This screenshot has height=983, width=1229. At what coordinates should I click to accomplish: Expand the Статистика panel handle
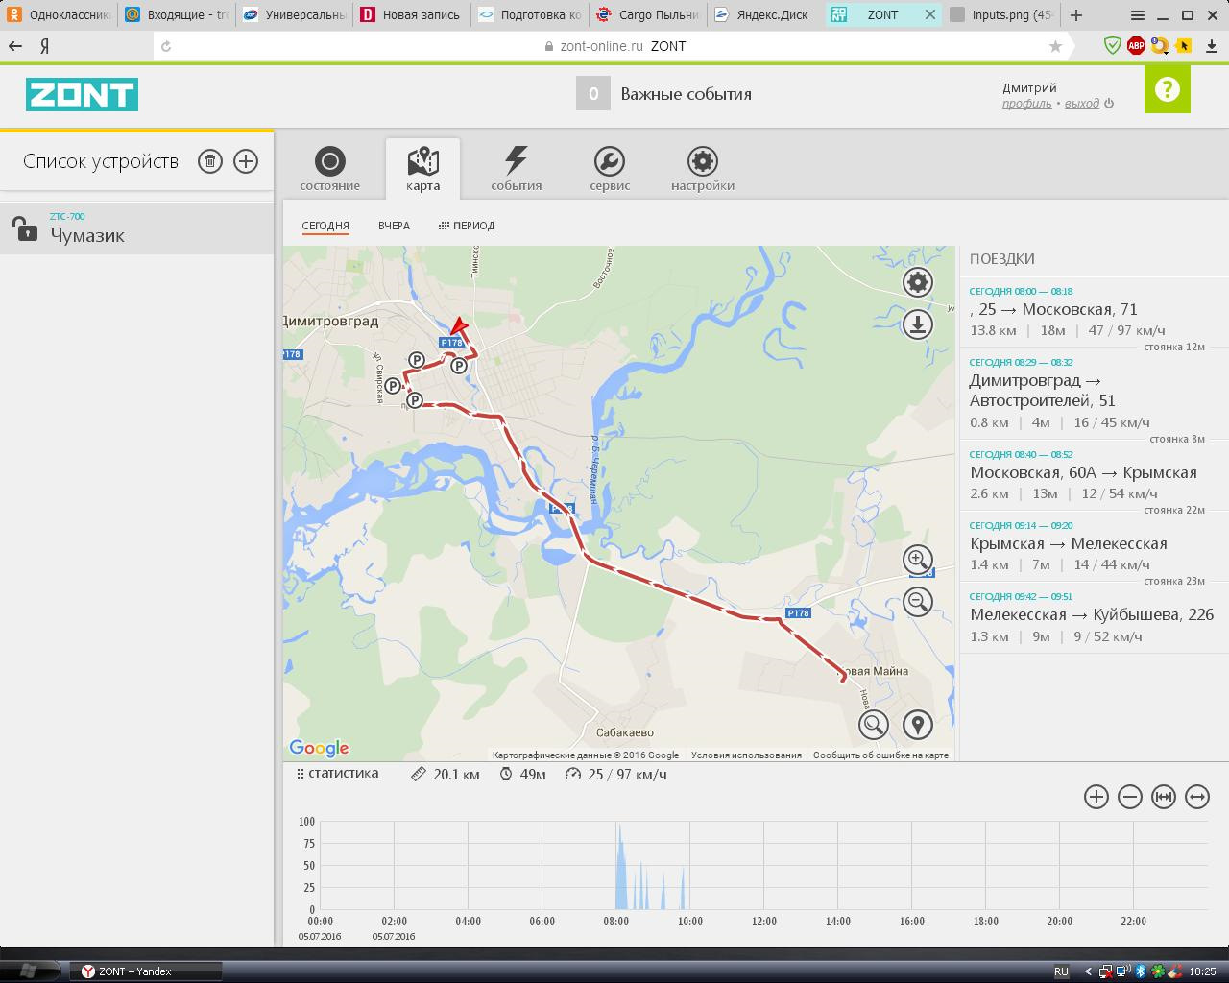click(x=338, y=774)
